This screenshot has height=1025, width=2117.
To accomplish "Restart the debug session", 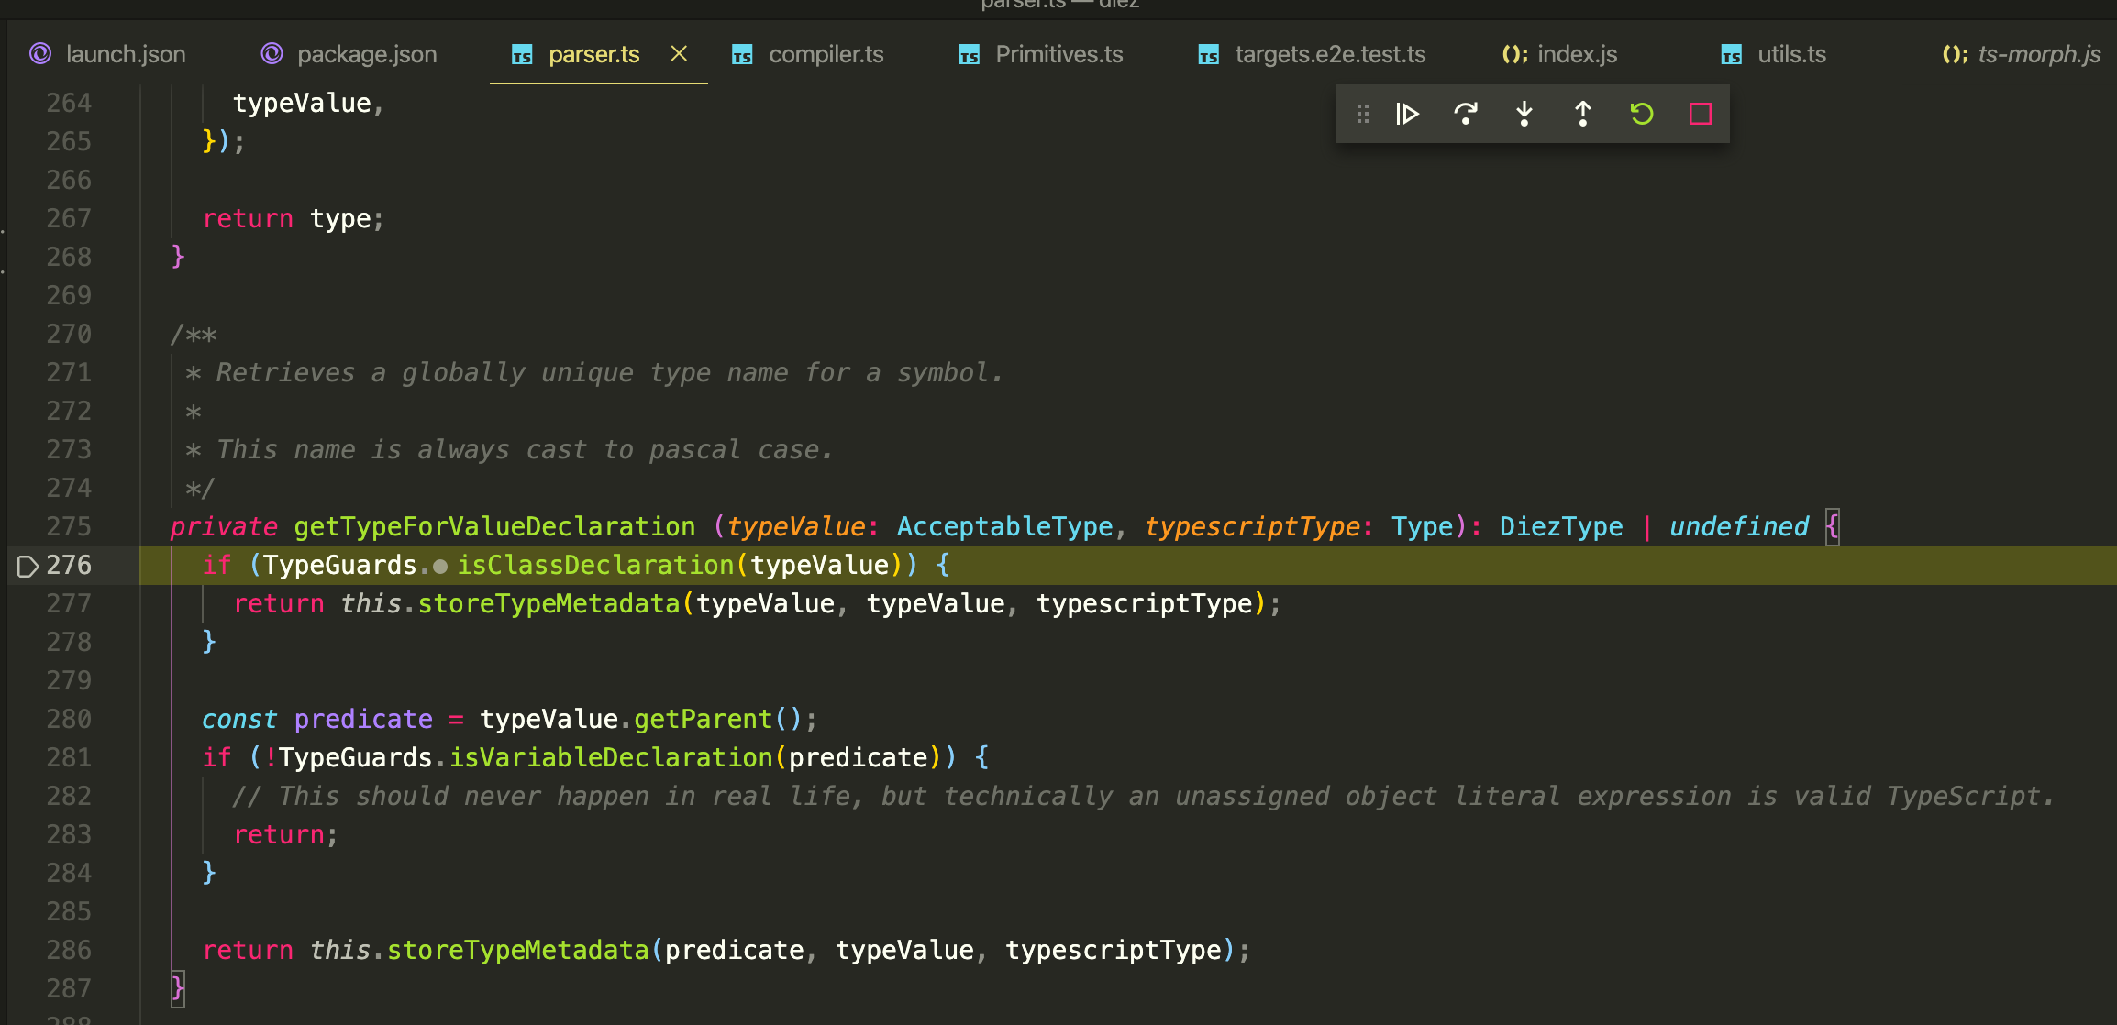I will point(1641,114).
